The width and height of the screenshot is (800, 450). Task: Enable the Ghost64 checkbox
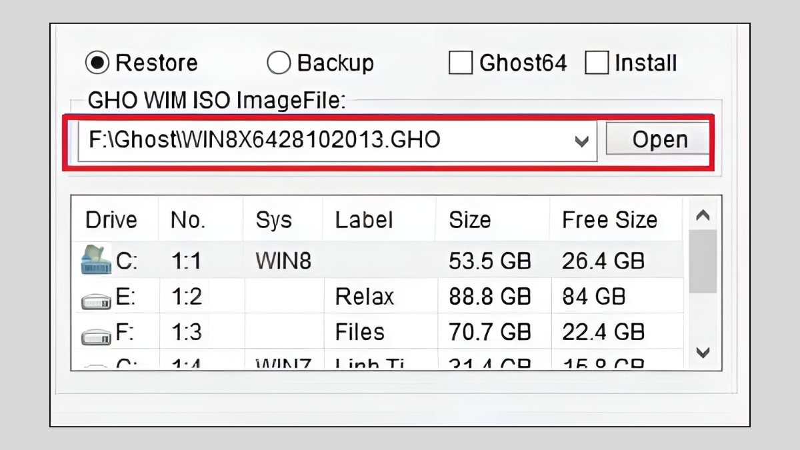coord(461,63)
